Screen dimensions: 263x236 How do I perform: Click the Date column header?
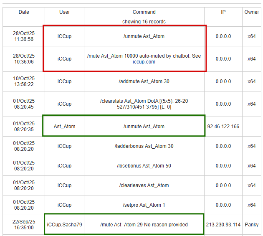[x=24, y=12]
